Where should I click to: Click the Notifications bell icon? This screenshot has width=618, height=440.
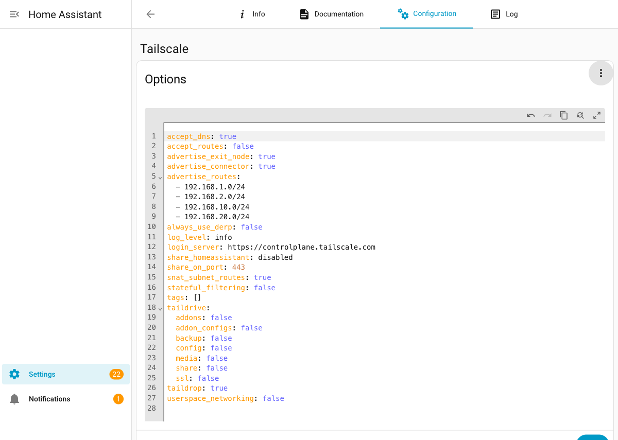14,399
